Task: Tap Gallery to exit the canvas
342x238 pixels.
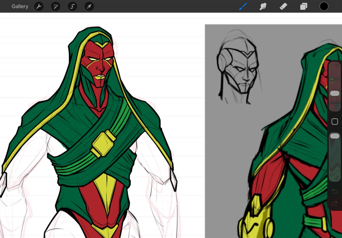Action: pos(20,6)
